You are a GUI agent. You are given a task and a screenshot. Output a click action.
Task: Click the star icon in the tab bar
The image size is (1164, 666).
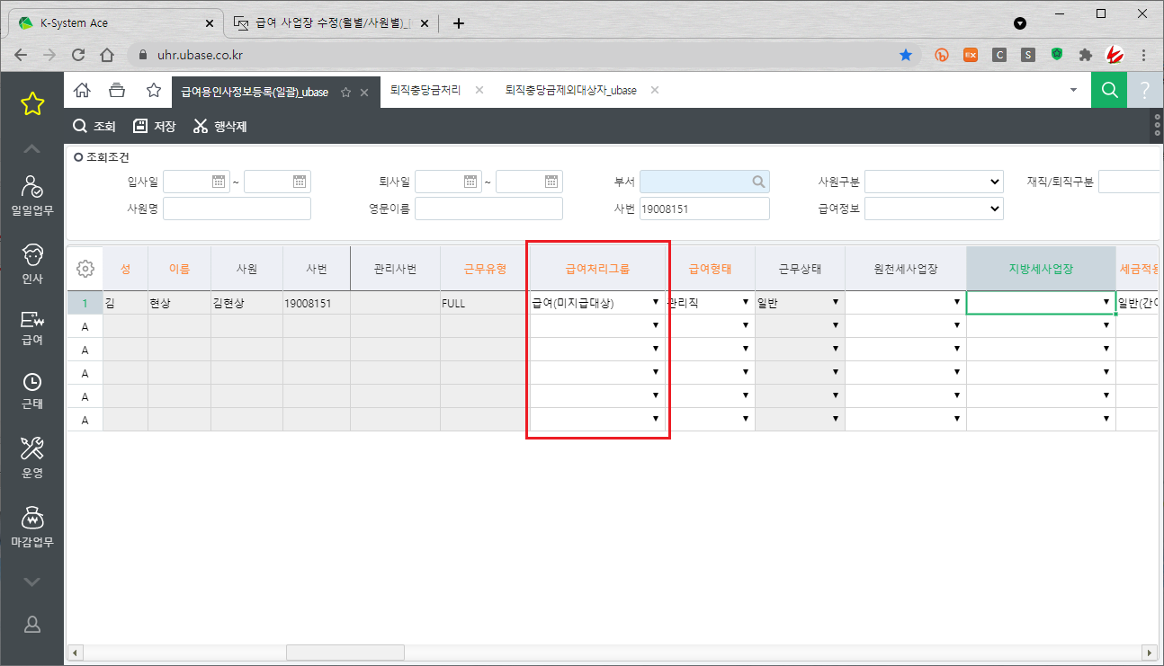click(153, 90)
